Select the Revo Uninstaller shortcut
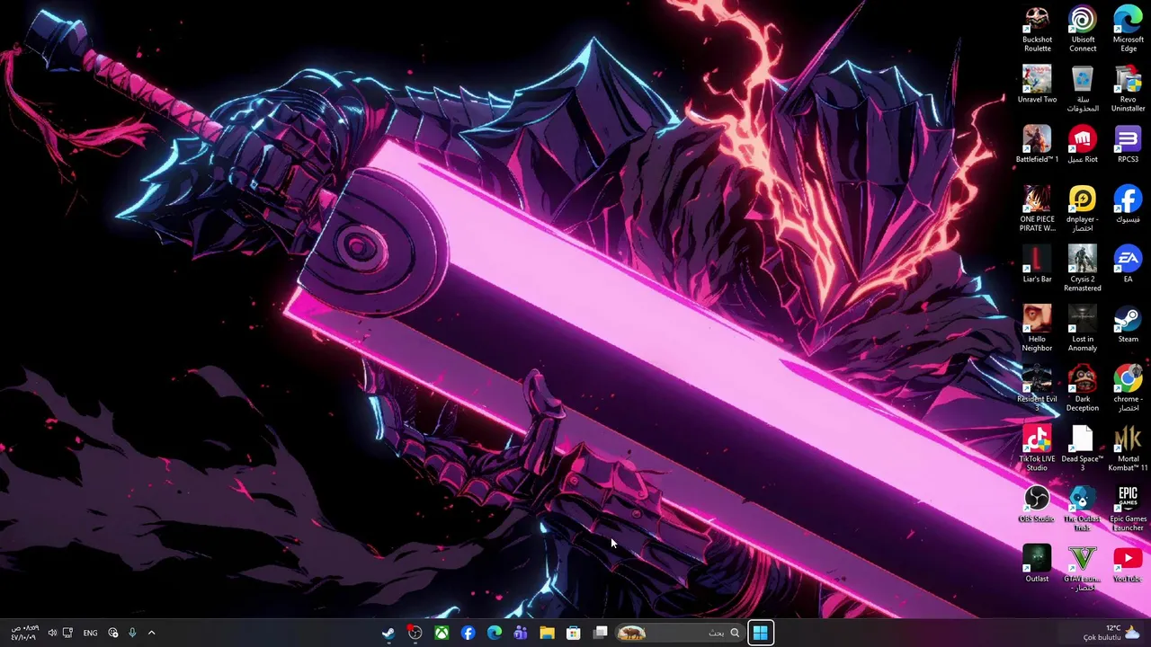The height and width of the screenshot is (647, 1151). pyautogui.click(x=1128, y=89)
